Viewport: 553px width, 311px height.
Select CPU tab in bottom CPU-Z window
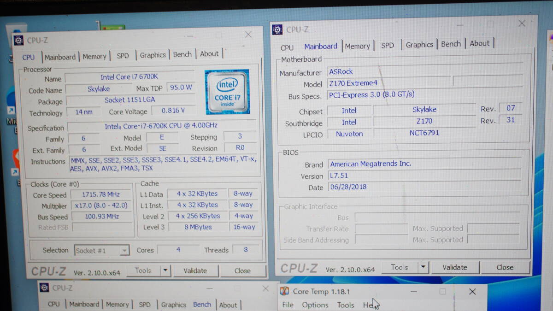(x=54, y=304)
